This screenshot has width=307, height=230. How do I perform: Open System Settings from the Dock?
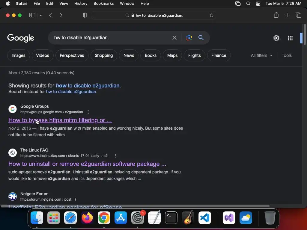(x=137, y=218)
